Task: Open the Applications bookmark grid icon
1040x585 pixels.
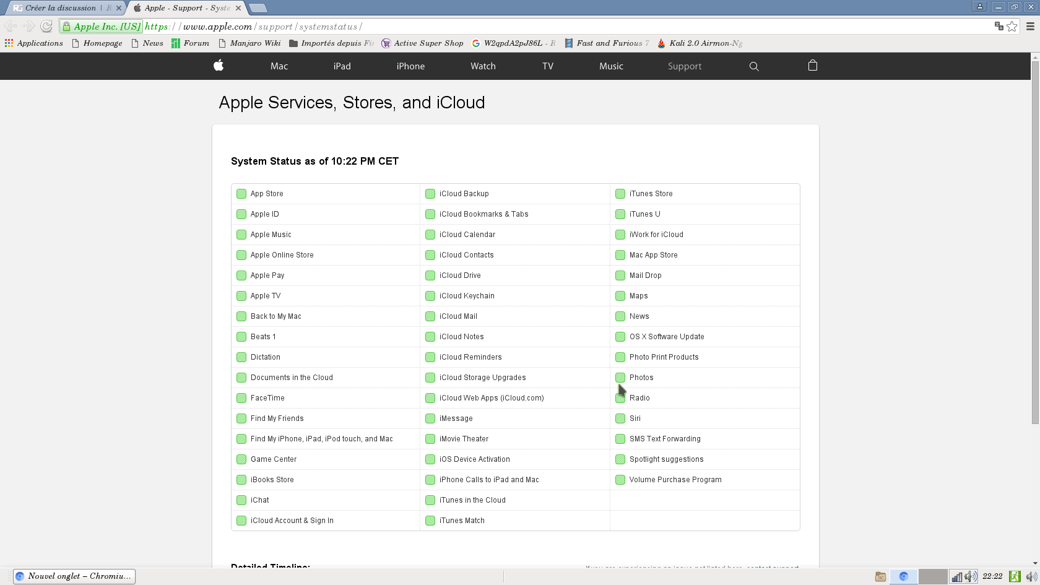Action: (x=9, y=43)
